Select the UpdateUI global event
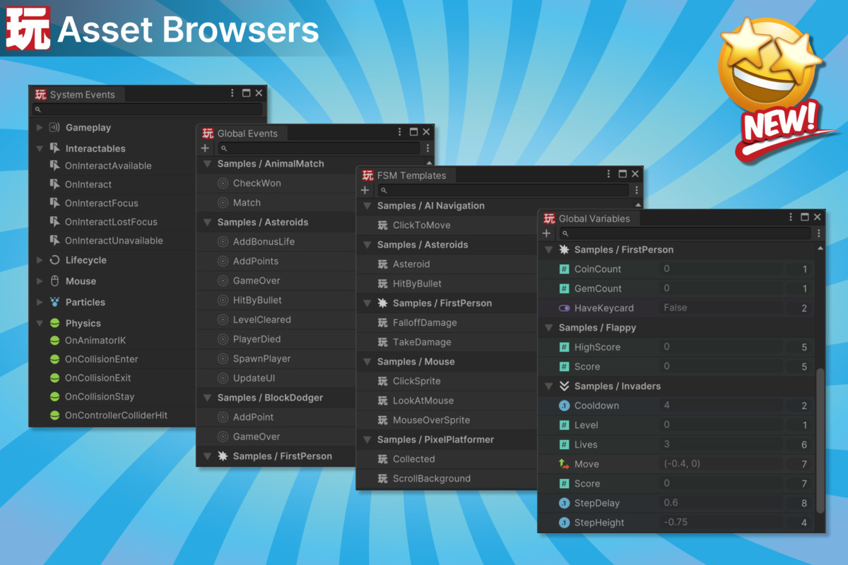This screenshot has height=565, width=848. point(276,378)
